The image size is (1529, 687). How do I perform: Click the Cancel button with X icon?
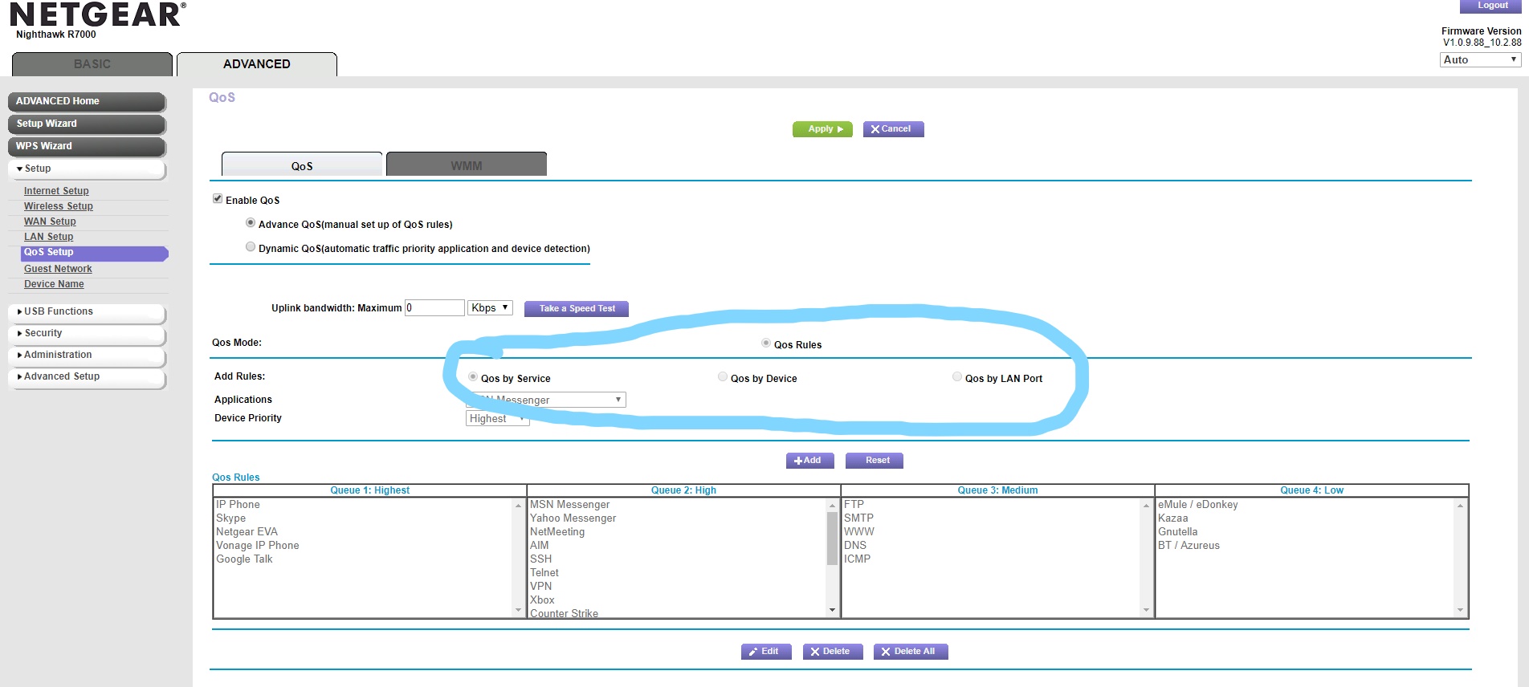893,129
